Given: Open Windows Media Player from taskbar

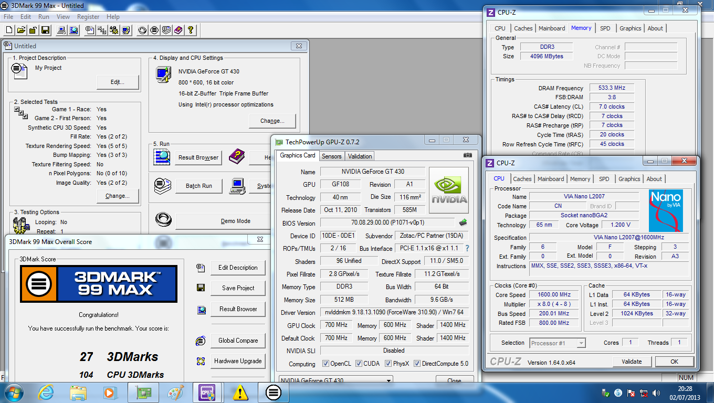Looking at the screenshot, I should (x=110, y=392).
